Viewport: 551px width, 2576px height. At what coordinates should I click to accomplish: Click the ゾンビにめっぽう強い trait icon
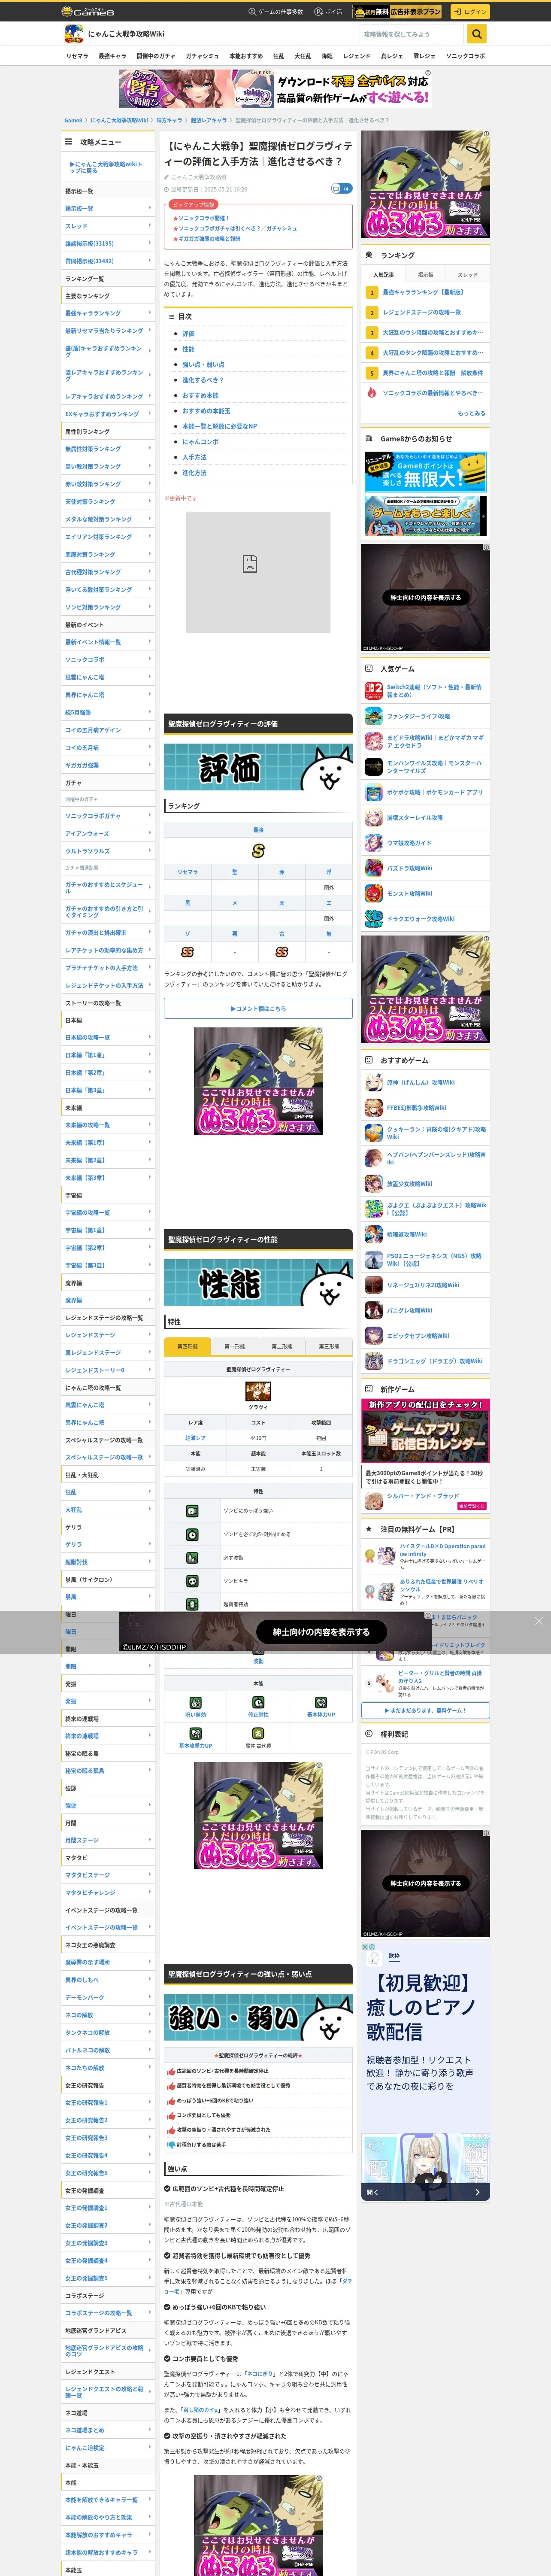point(192,1511)
